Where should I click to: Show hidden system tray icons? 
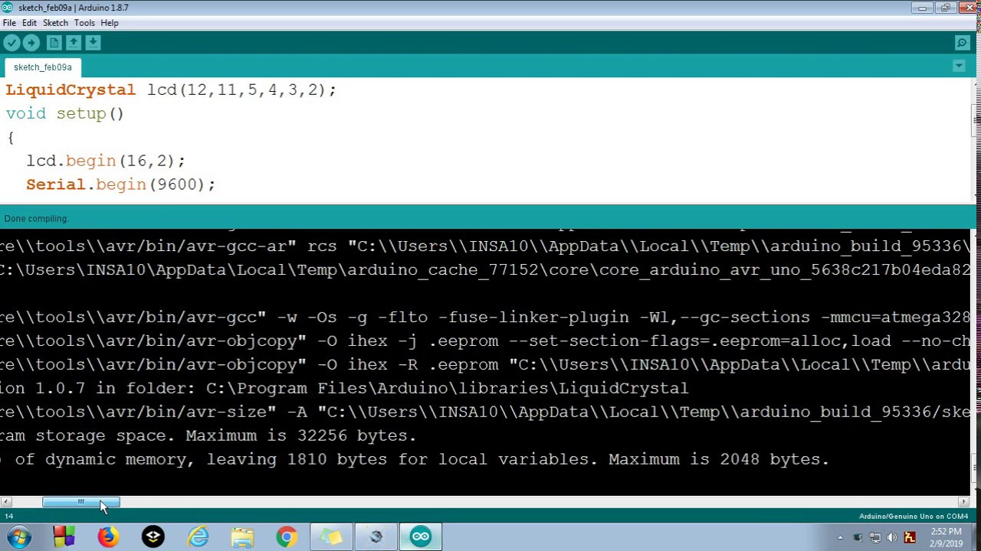pos(840,538)
